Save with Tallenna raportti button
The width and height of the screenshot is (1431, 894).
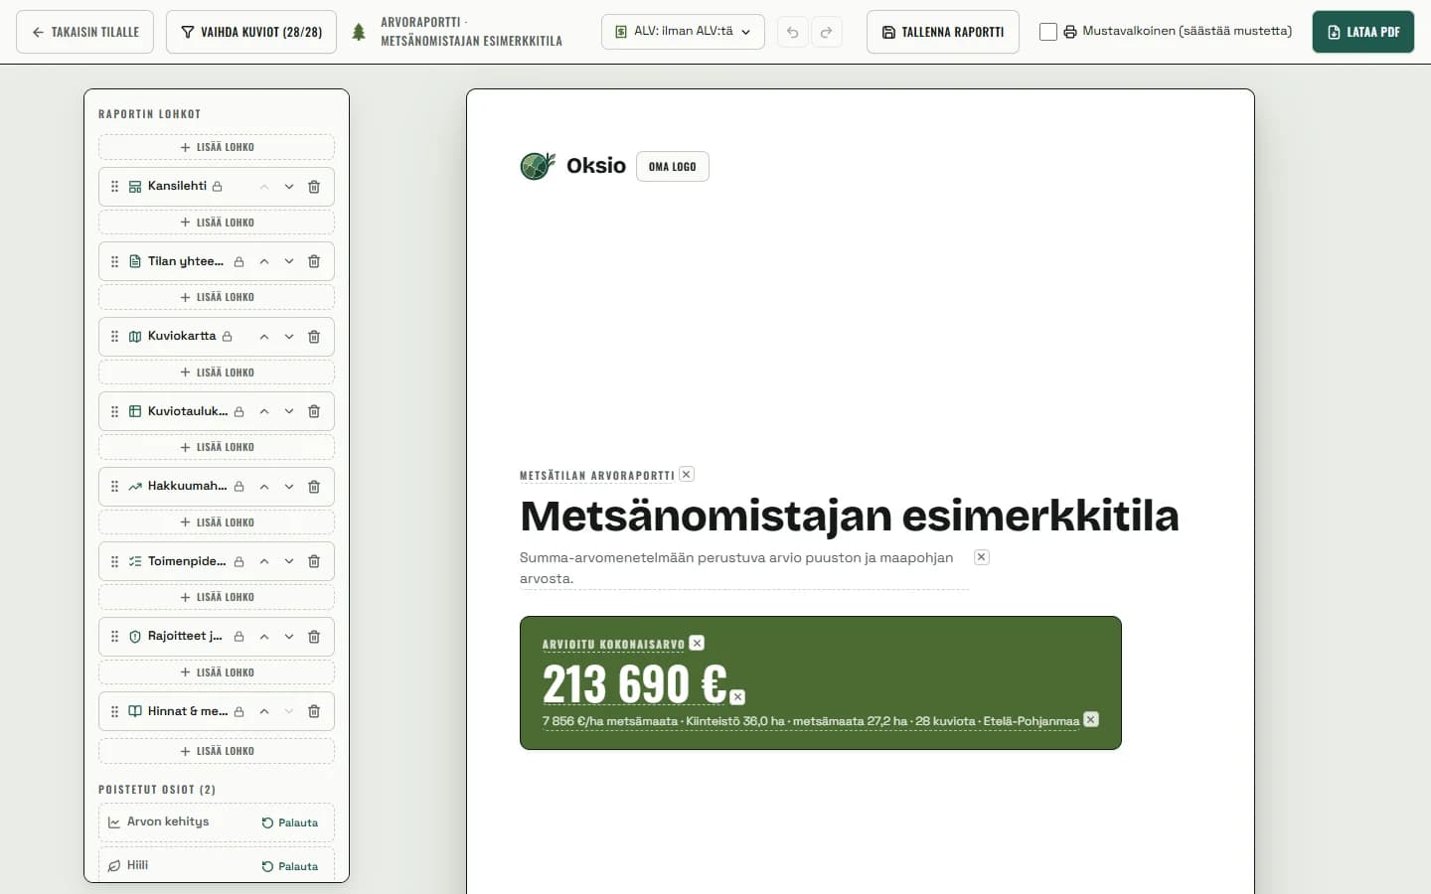943,32
